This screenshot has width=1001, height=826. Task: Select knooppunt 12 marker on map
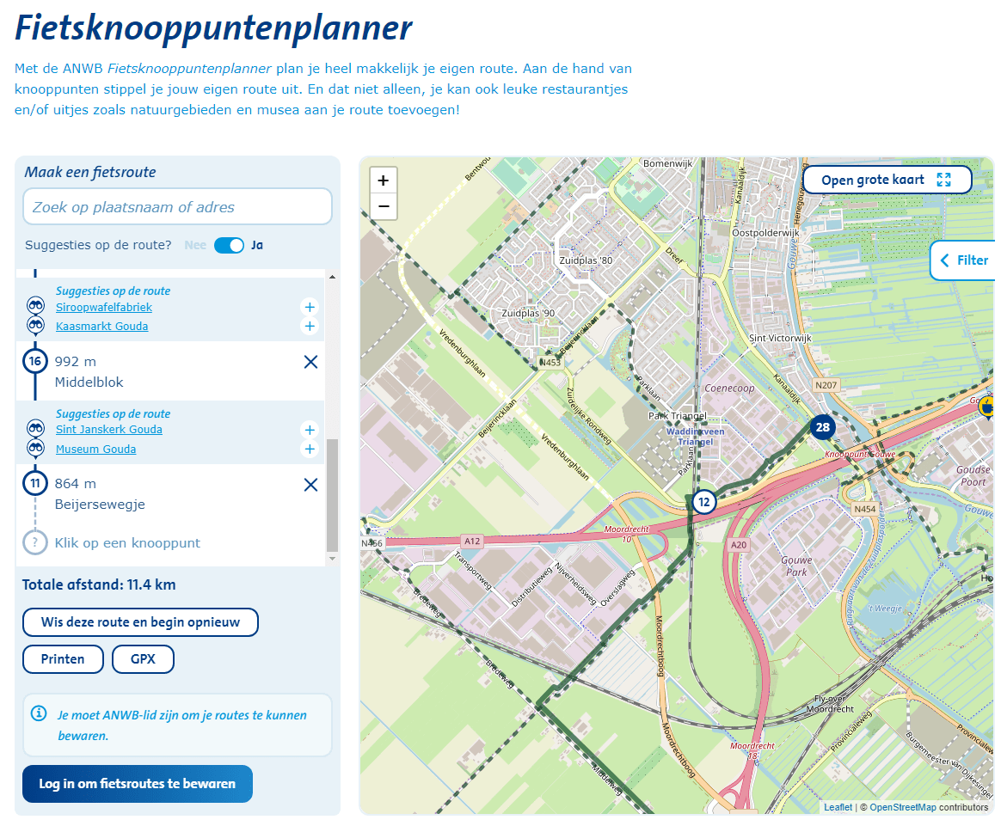(704, 502)
